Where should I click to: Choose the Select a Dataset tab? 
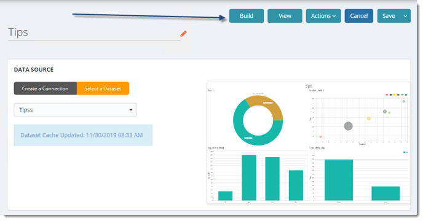point(103,88)
